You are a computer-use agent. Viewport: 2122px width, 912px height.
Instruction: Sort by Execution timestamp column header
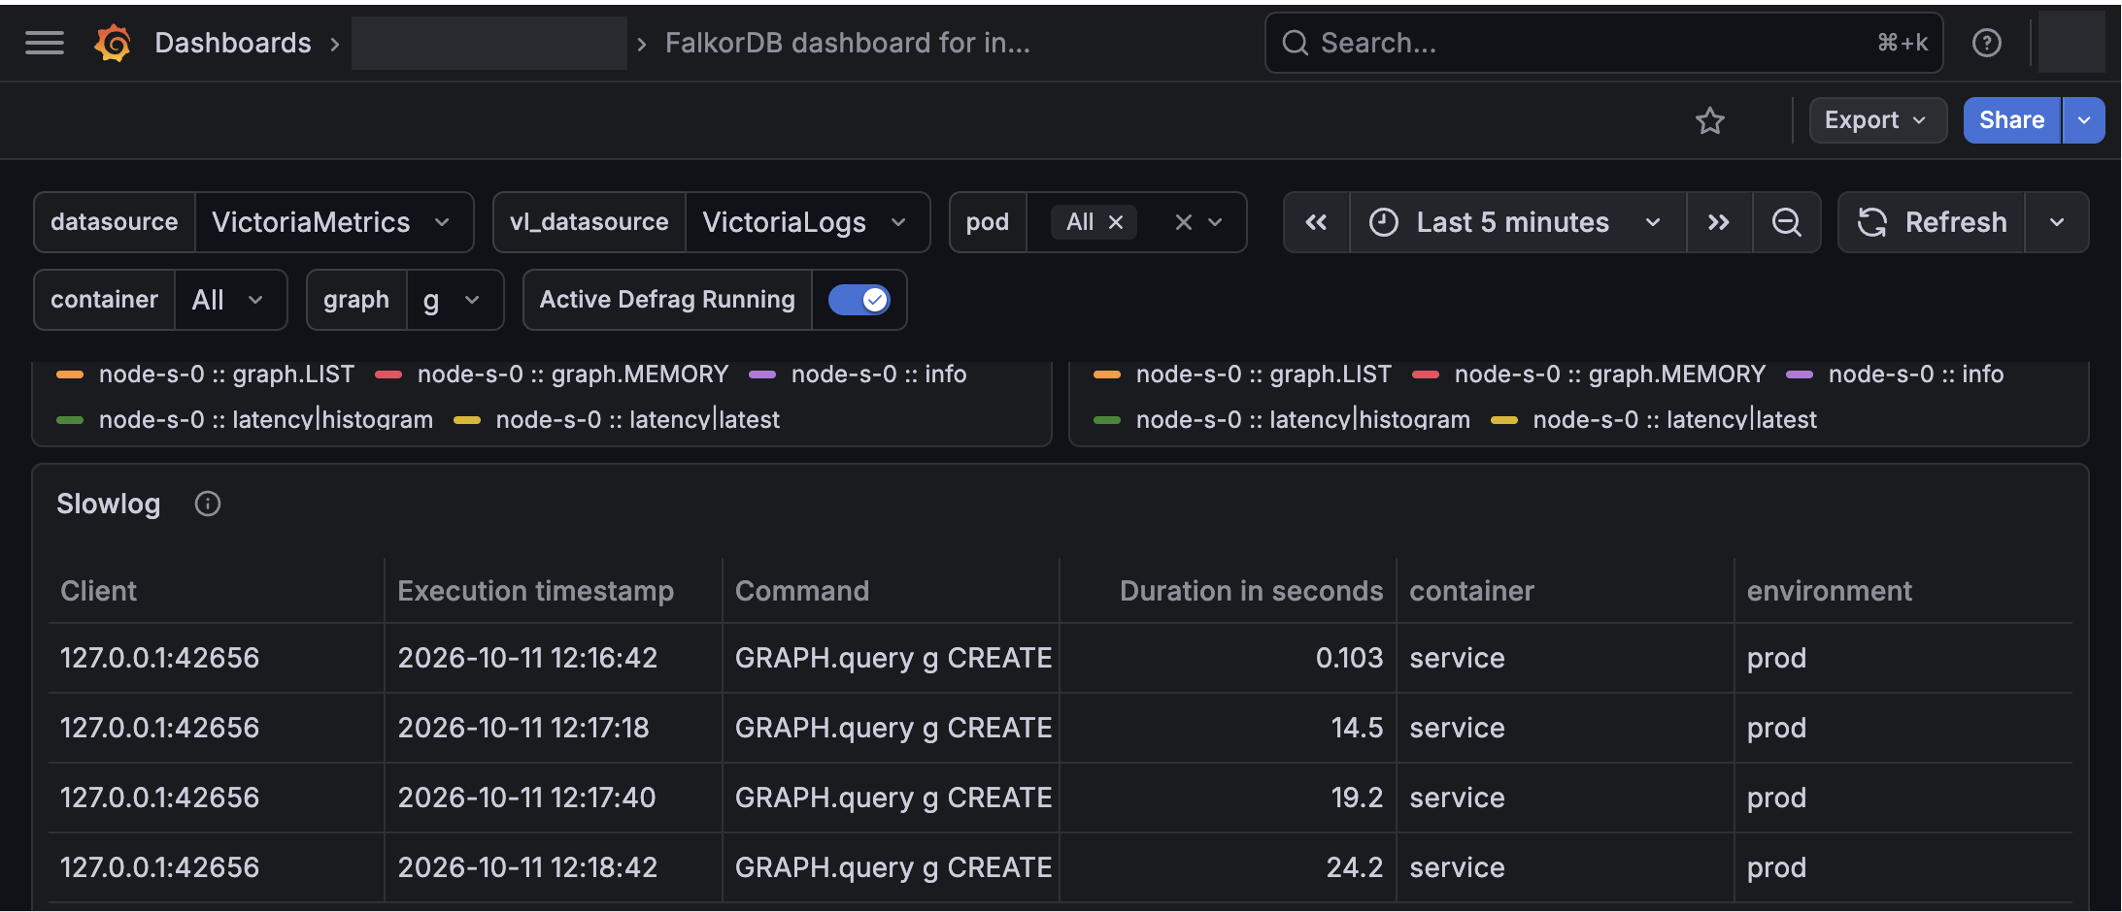click(535, 591)
